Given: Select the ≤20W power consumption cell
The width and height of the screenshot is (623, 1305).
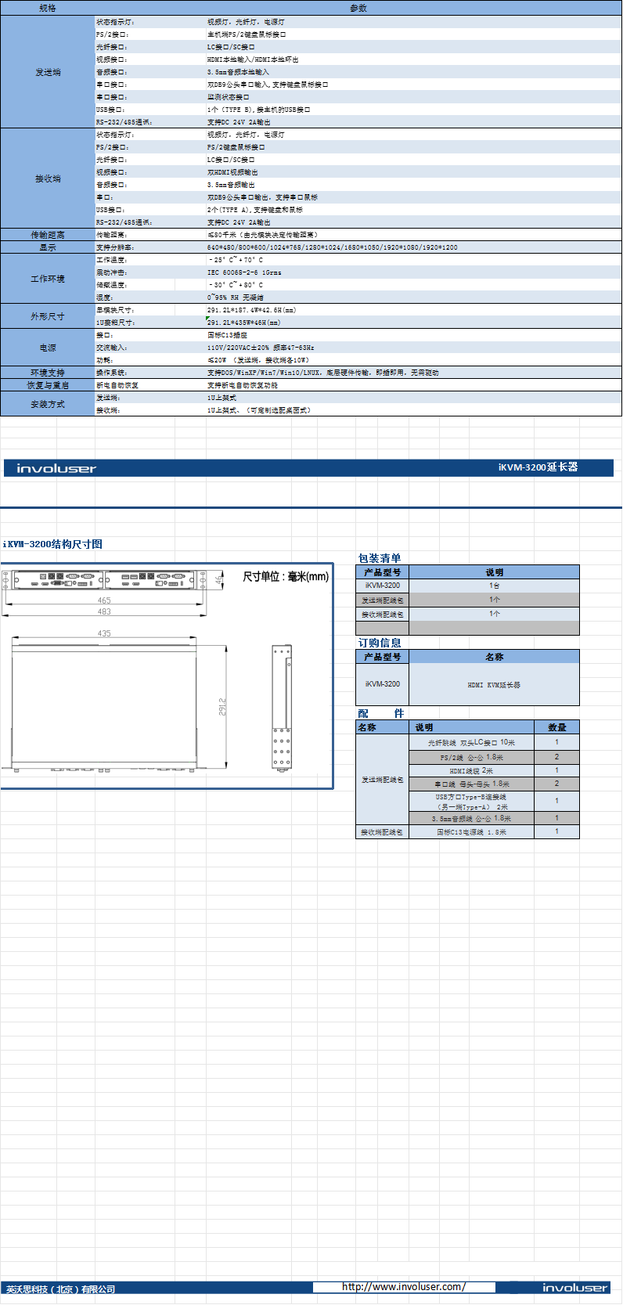Looking at the screenshot, I should tap(414, 360).
